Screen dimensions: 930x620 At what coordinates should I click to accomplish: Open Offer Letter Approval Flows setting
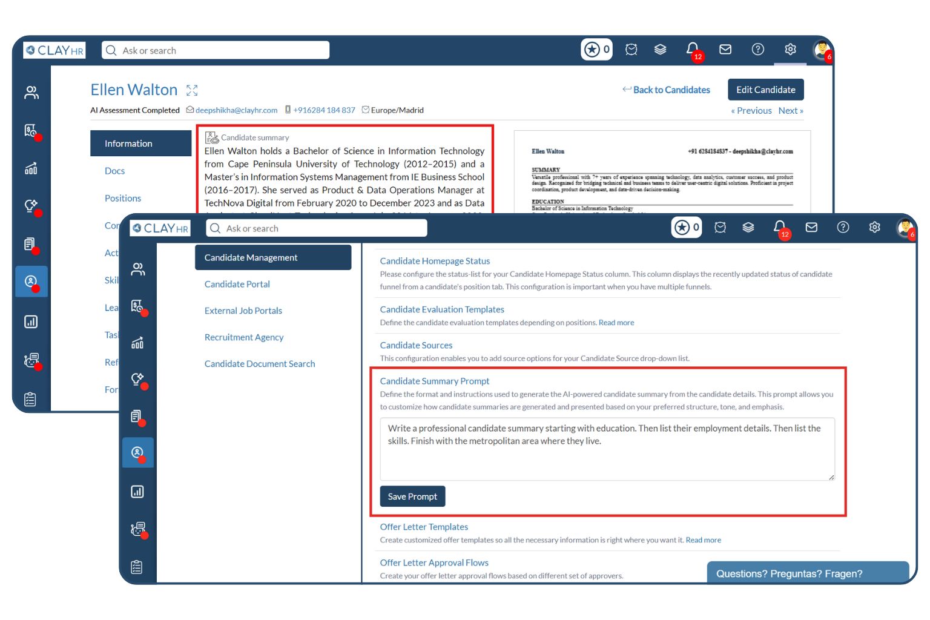(434, 562)
